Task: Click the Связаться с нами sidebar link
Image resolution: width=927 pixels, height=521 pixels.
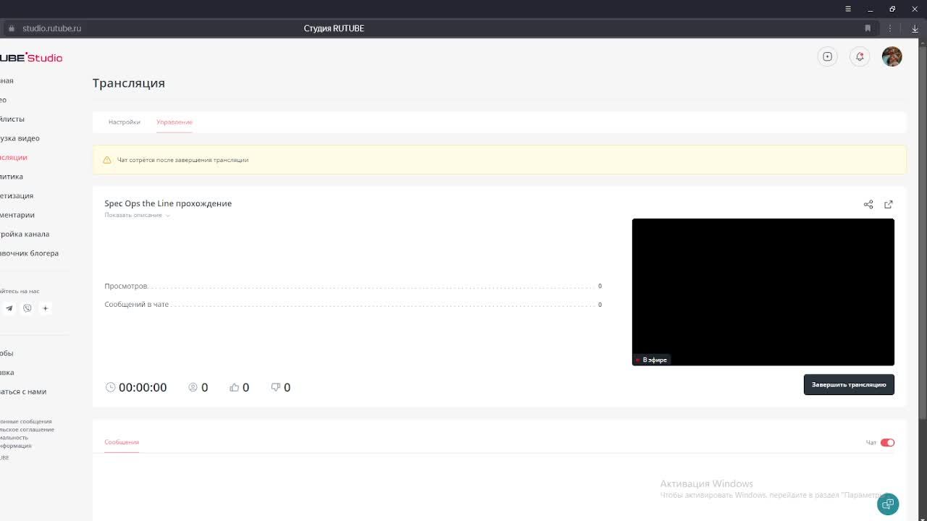Action: 23,391
